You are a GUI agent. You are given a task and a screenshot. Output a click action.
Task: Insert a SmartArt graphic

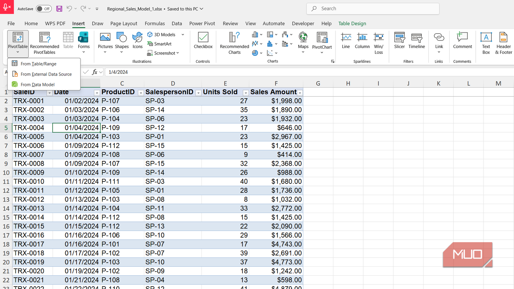point(159,44)
